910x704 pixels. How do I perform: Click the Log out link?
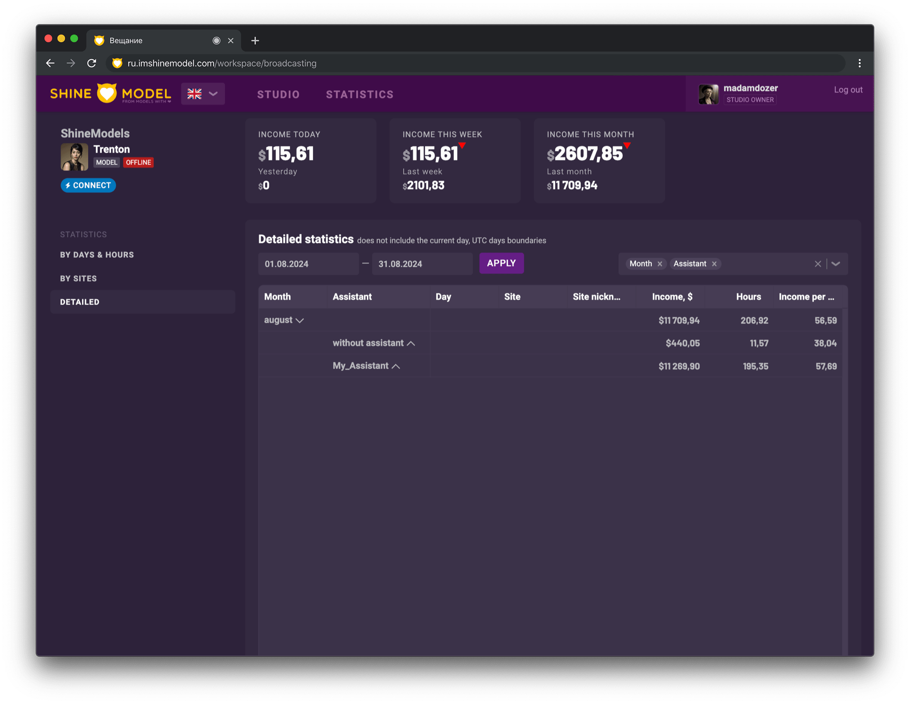(x=848, y=90)
